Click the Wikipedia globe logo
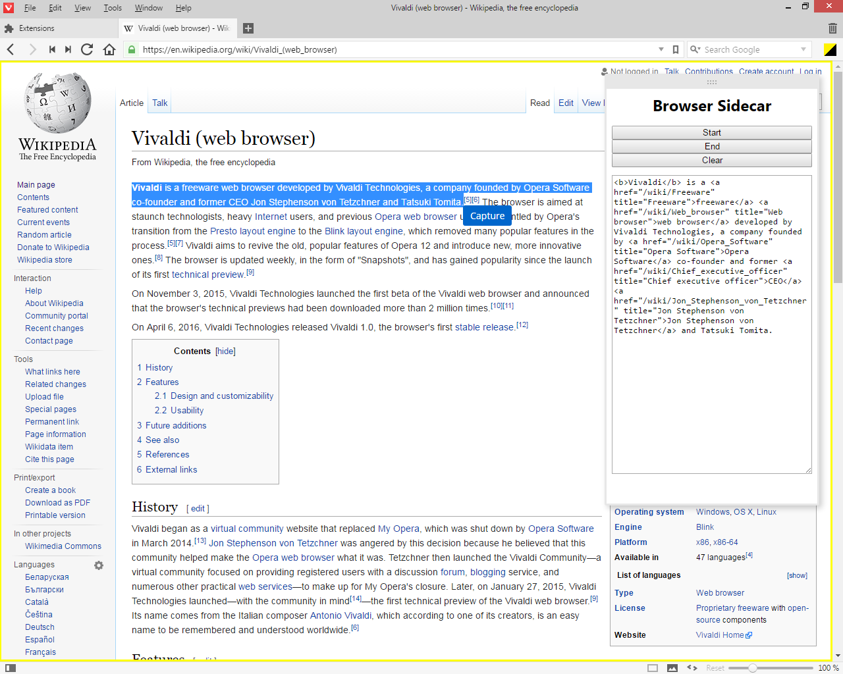The image size is (843, 674). [x=57, y=102]
